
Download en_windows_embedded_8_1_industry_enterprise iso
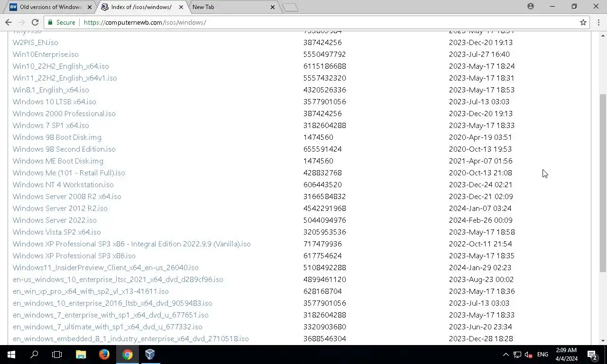(131, 338)
